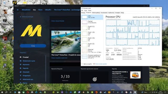Screen dimensions: 168x94
Task: Switch to Użytkownicy tab
Action: [x=111, y=13]
